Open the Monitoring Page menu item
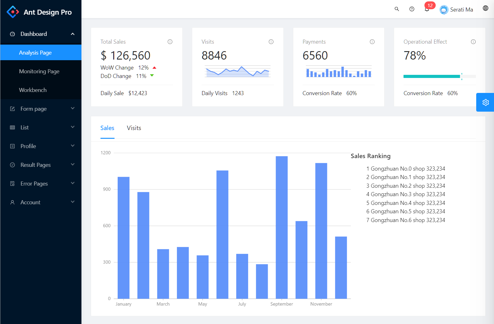 (x=39, y=71)
